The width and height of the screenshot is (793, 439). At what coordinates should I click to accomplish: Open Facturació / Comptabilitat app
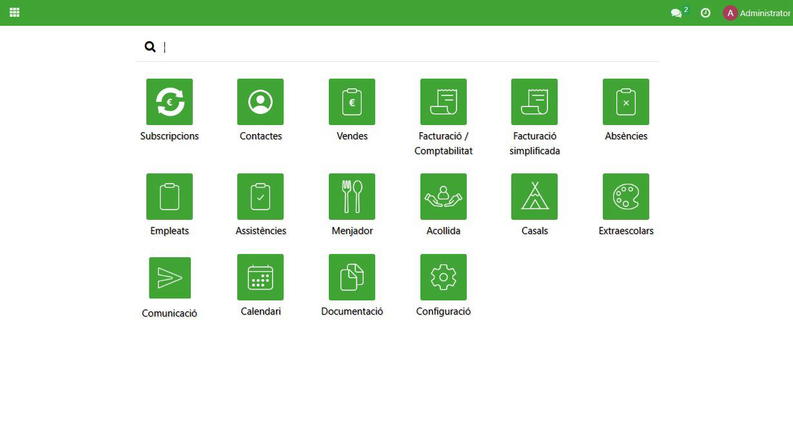444,102
